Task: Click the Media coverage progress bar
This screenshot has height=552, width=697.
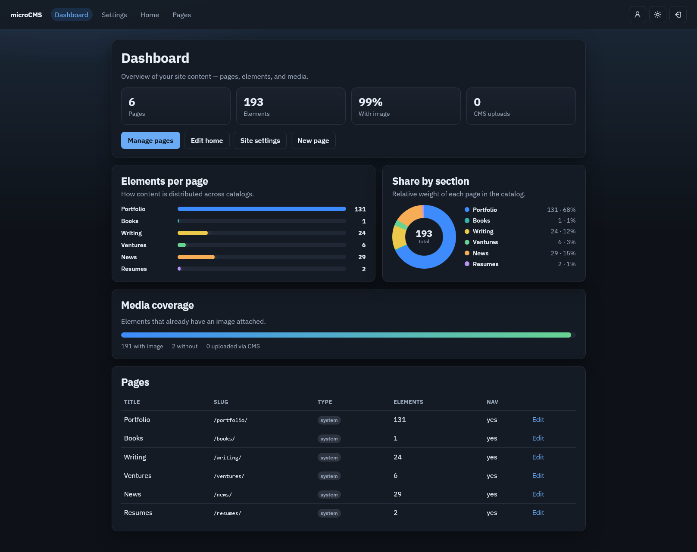Action: (348, 335)
